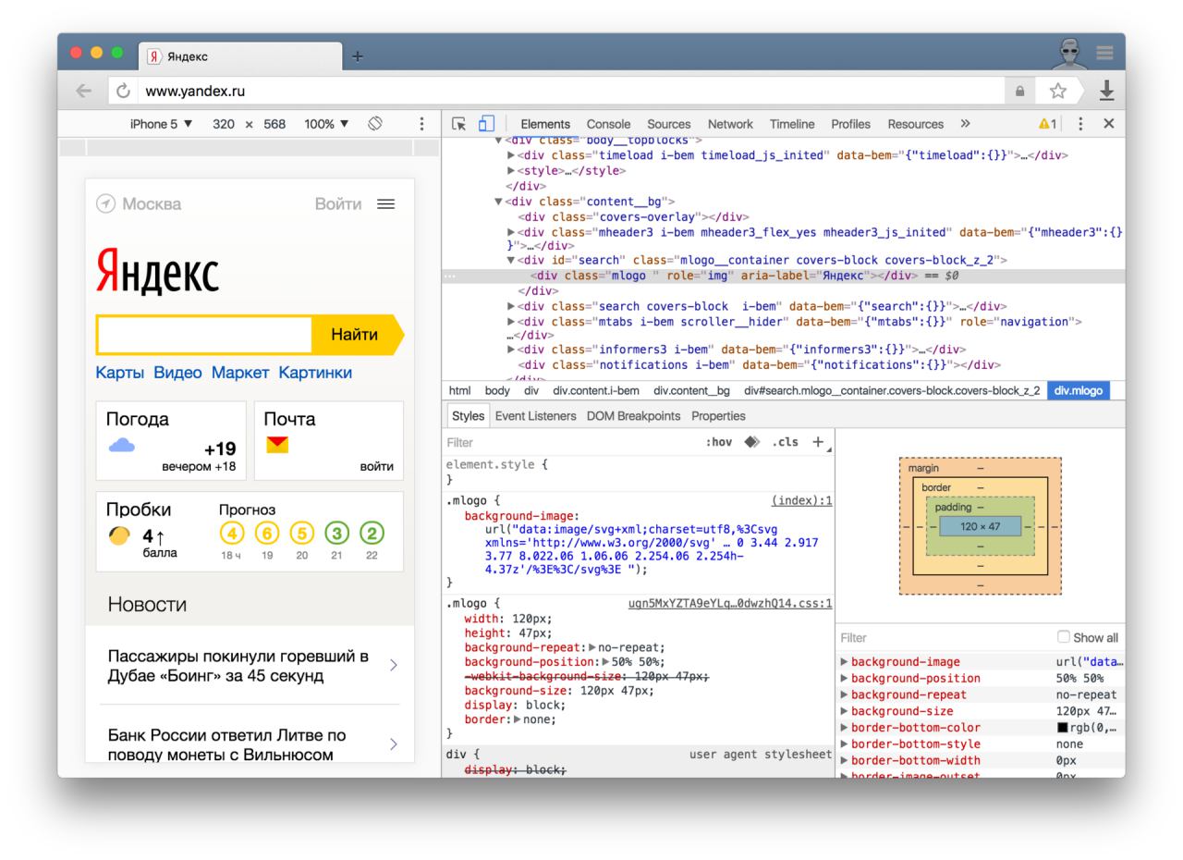Bookmark page with the star icon
The image size is (1183, 860).
(1058, 91)
